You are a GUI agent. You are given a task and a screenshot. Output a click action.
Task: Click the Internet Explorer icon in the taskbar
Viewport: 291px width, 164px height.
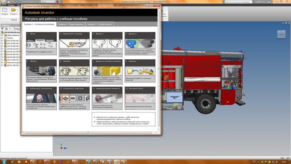point(12,162)
